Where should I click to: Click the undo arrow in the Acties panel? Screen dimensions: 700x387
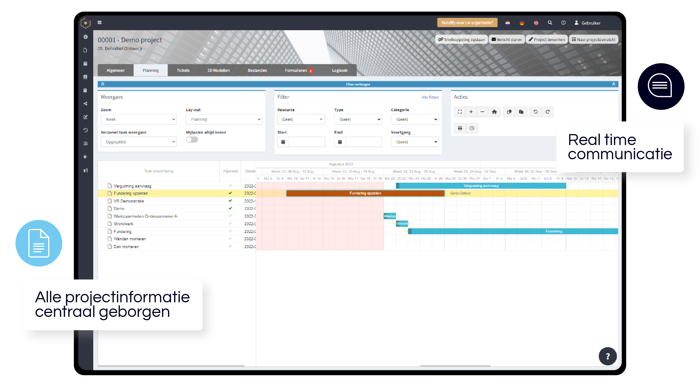(x=536, y=111)
